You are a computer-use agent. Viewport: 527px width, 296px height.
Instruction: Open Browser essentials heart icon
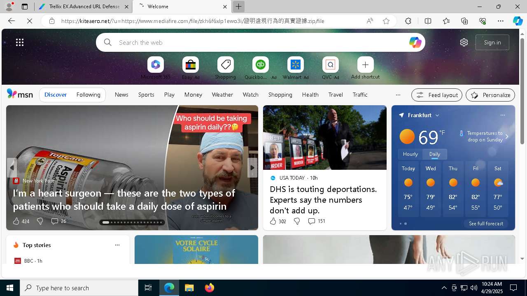(x=483, y=21)
